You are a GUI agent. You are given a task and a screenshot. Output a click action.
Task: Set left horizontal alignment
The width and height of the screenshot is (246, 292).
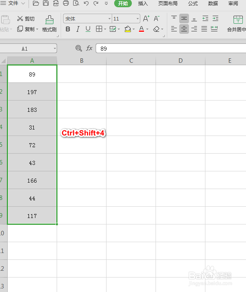click(174, 29)
